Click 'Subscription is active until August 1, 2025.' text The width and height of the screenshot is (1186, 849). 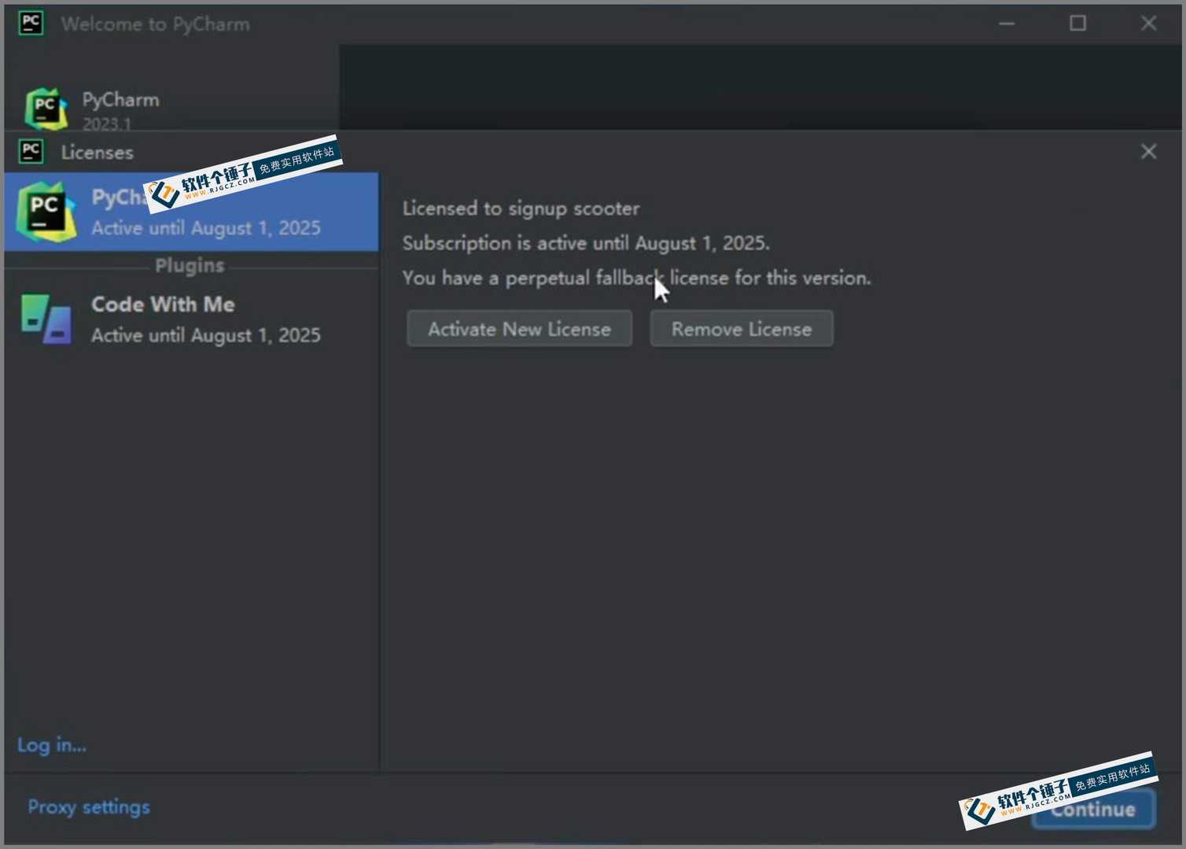[x=586, y=243]
